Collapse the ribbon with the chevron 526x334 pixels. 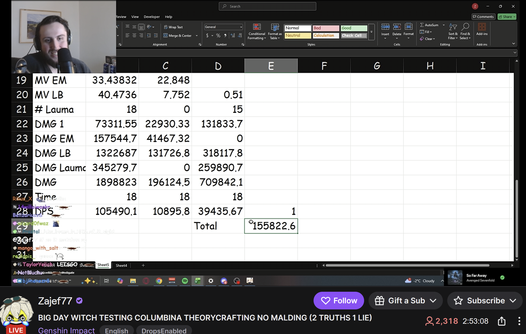[514, 44]
